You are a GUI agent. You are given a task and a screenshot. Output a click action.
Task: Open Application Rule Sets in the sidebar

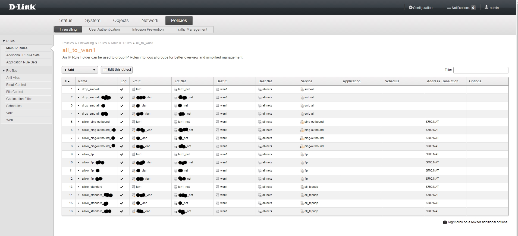pyautogui.click(x=22, y=62)
